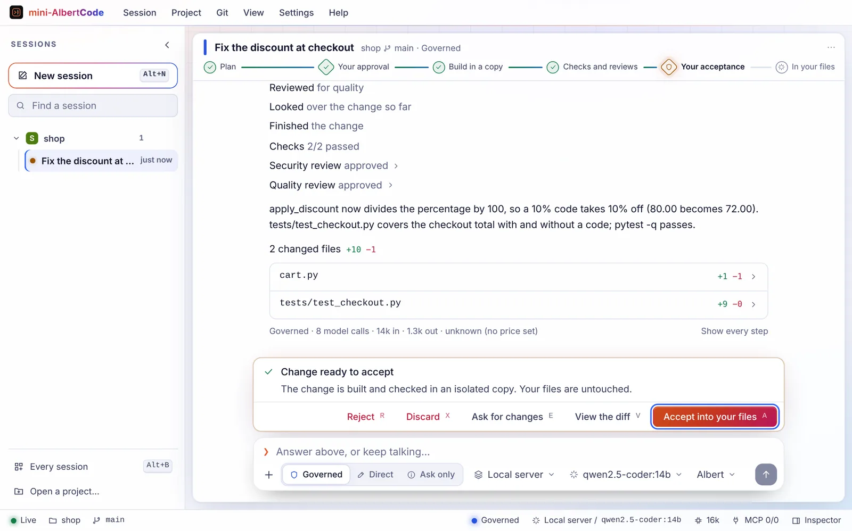852x531 pixels.
Task: Click the mini-AlbertCode app logo icon
Action: [x=17, y=12]
